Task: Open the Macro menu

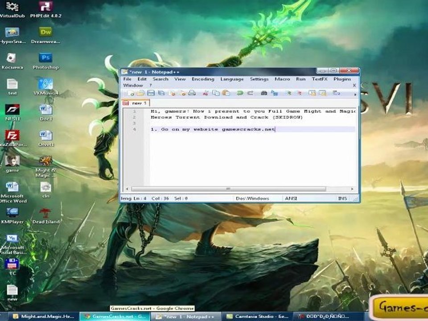Action: tap(282, 79)
